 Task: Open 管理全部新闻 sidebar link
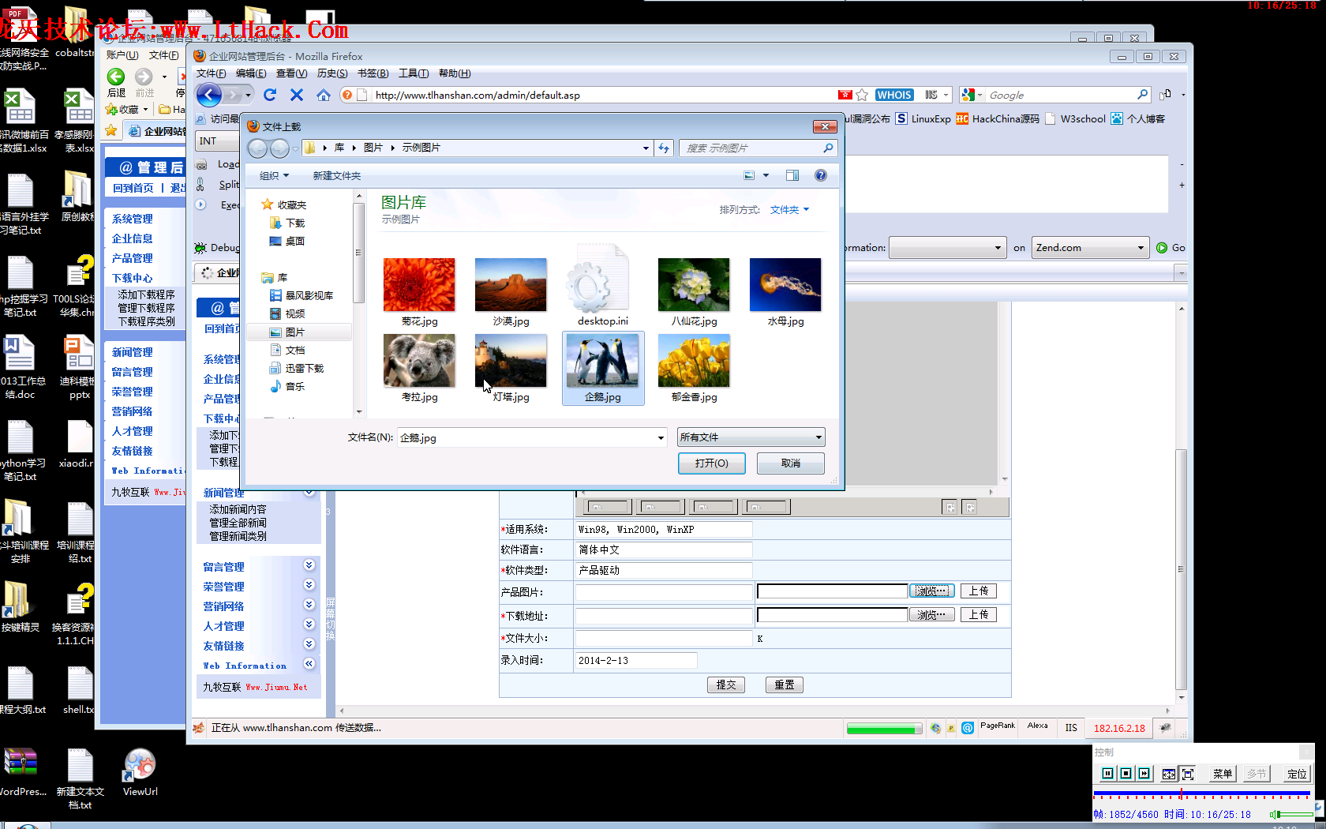coord(238,523)
